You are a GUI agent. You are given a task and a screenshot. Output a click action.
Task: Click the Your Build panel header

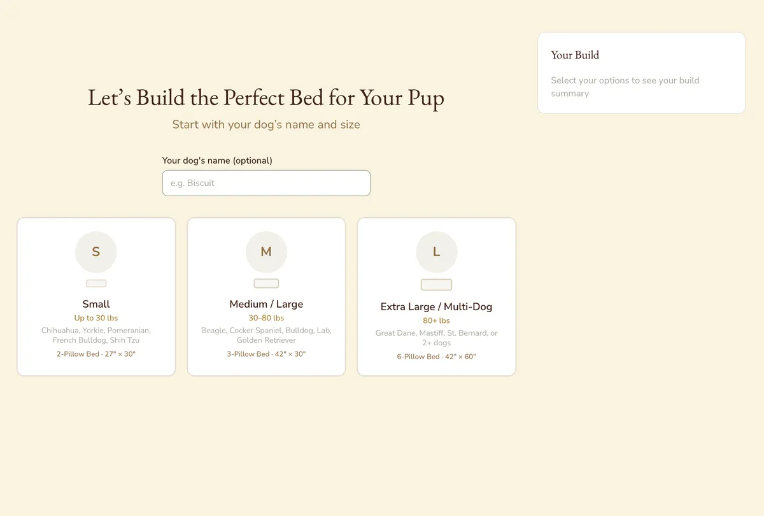click(575, 55)
